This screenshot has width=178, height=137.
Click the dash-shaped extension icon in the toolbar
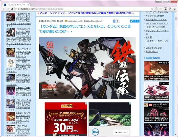[x=161, y=9]
